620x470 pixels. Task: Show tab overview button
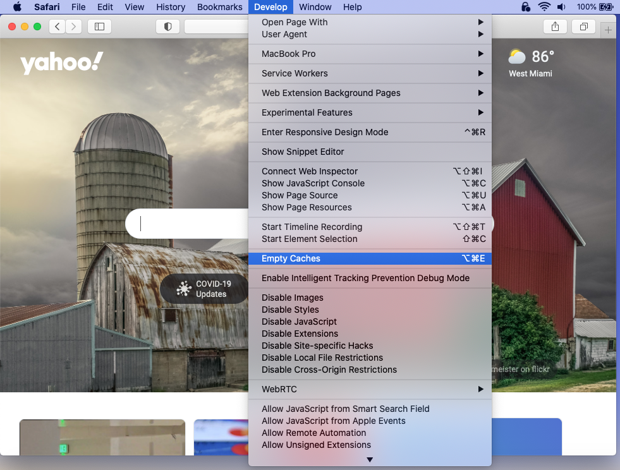coord(583,27)
